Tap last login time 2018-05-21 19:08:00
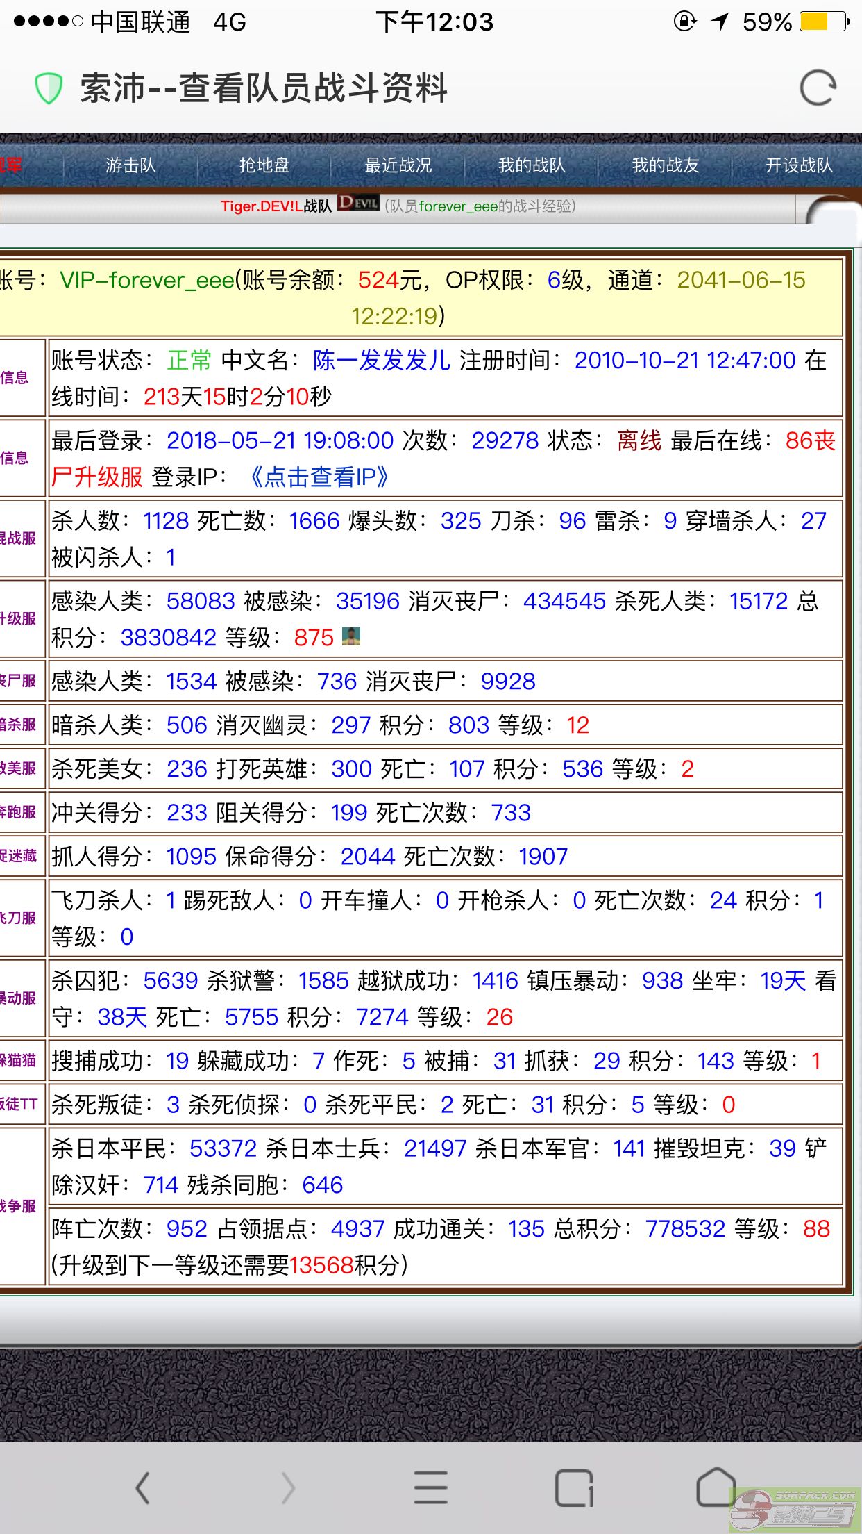The height and width of the screenshot is (1534, 862). [x=280, y=440]
